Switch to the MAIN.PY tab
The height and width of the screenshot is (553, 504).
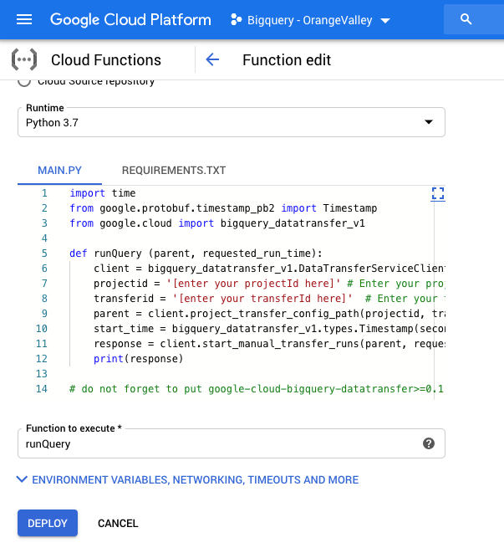tap(59, 171)
